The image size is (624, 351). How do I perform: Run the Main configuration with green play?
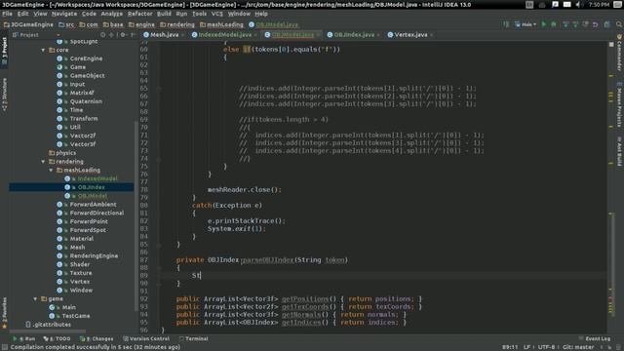(x=544, y=24)
